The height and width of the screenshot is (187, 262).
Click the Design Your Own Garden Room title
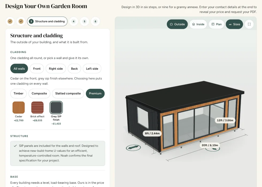[x=46, y=6]
